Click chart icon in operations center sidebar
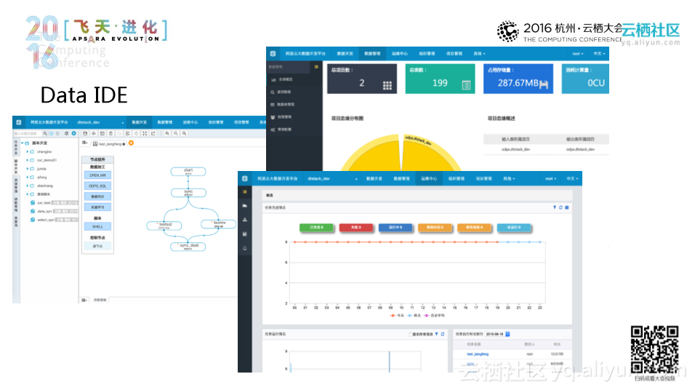 click(x=245, y=206)
